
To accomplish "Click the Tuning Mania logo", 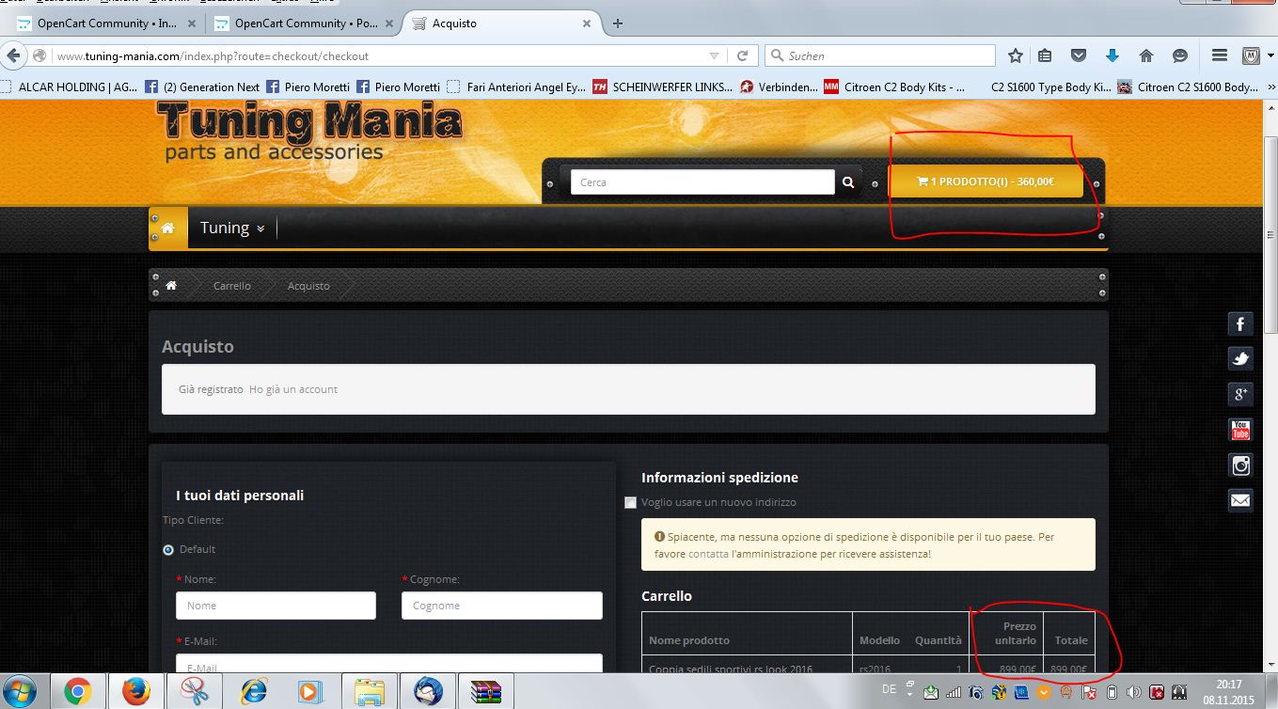I will [x=309, y=132].
